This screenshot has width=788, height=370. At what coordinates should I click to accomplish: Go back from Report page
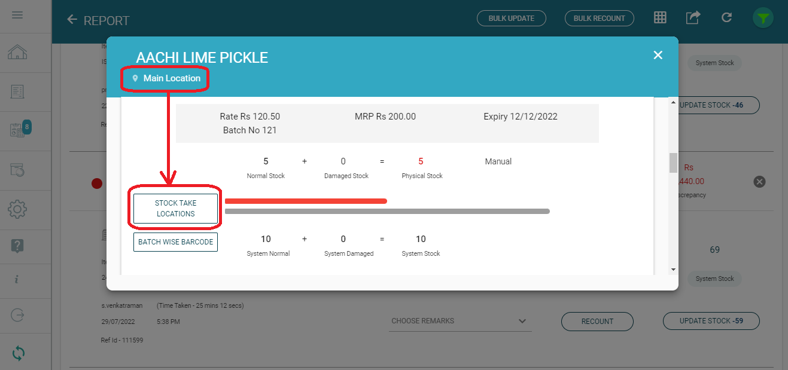point(72,20)
